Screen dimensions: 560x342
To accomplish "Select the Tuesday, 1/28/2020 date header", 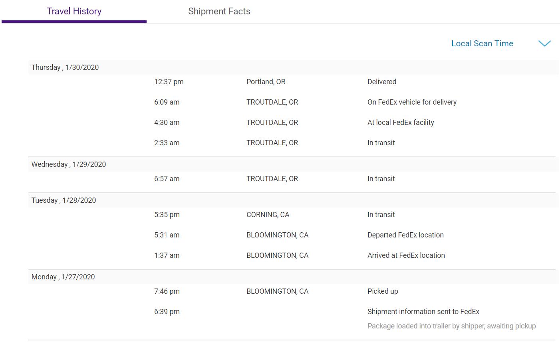I will click(64, 200).
